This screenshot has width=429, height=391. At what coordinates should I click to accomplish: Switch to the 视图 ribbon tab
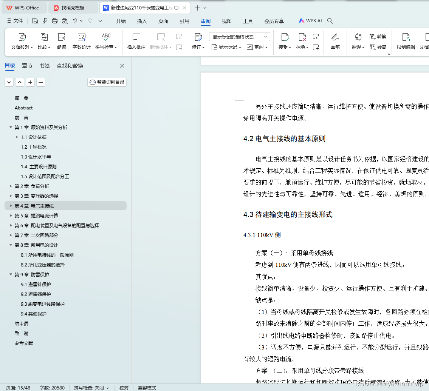coord(226,21)
